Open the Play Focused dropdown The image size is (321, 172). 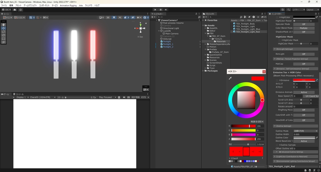[x=107, y=98]
